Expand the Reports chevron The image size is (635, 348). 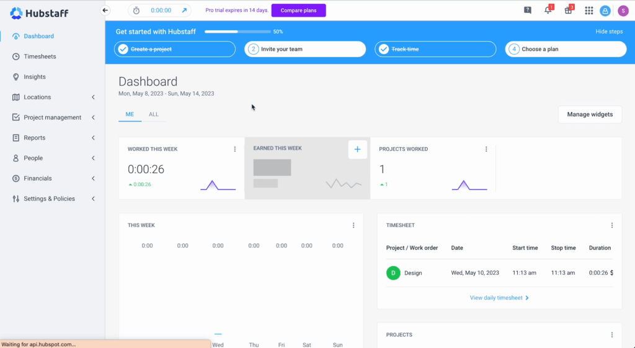[93, 138]
